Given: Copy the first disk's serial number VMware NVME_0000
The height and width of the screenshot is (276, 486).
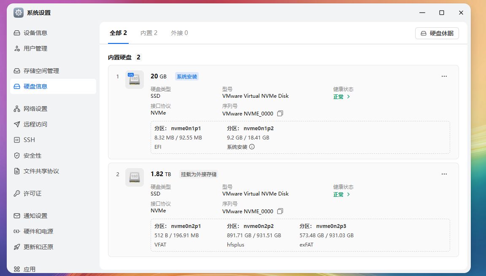Looking at the screenshot, I should coord(280,113).
